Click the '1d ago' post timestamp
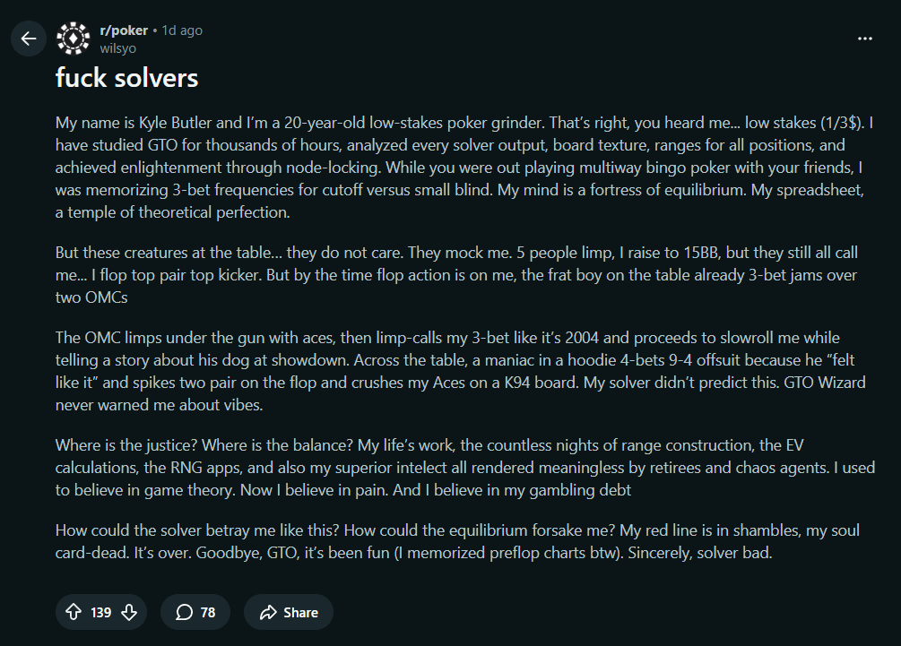 [182, 30]
